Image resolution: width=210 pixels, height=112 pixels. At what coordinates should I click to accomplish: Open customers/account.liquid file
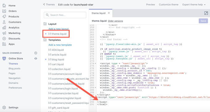click(x=65, y=74)
